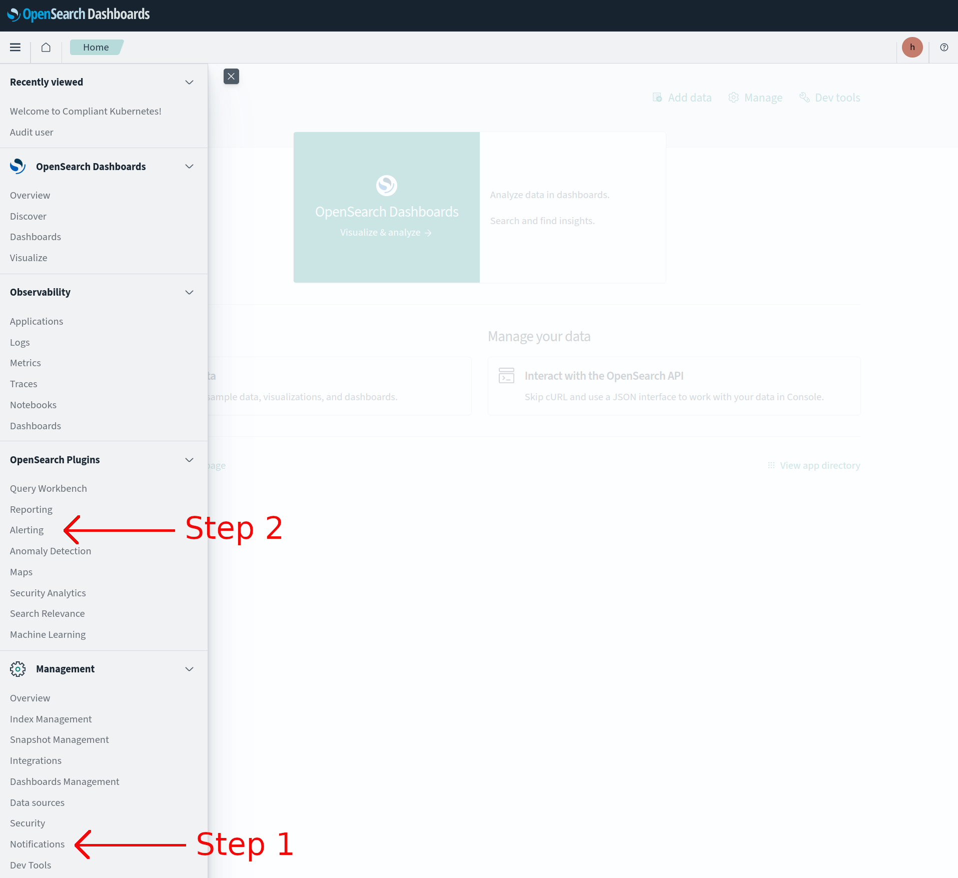The image size is (958, 878).
Task: Click the home icon in header
Action: [x=46, y=47]
